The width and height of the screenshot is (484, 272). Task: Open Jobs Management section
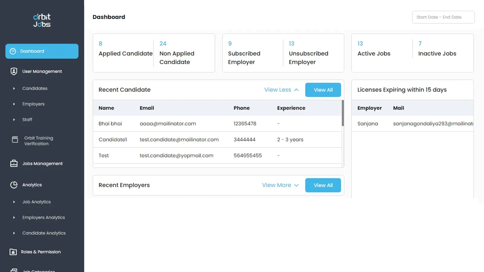point(42,164)
